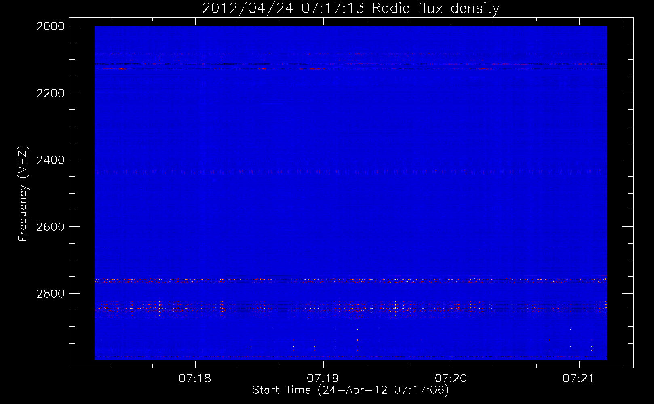Select the 'Frequency (MHZ)' axis label
This screenshot has height=404, width=654.
23,194
